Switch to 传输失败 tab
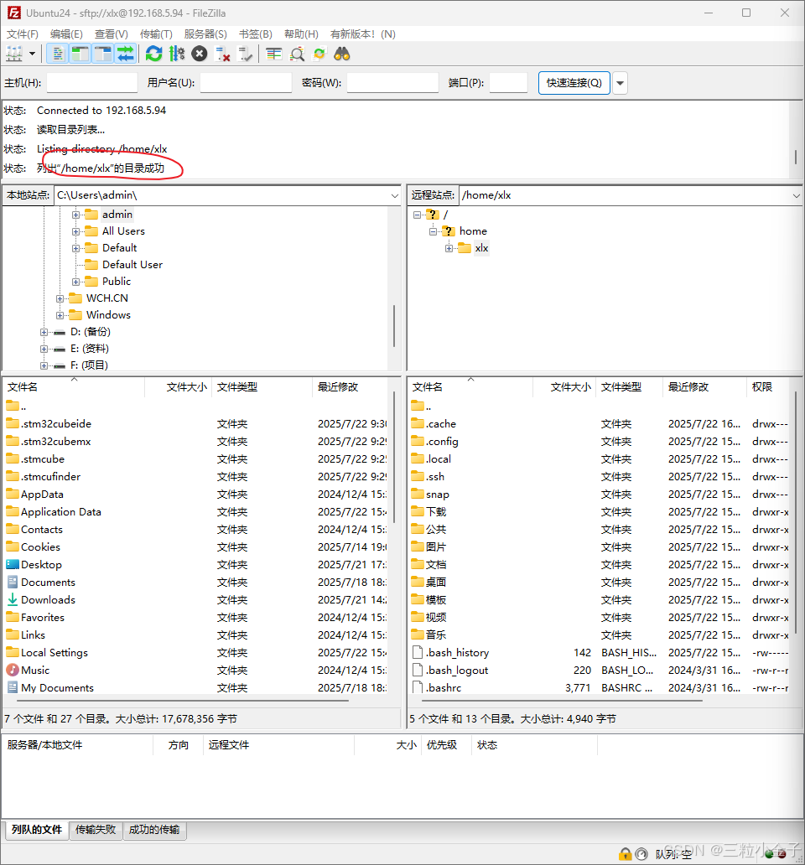Image resolution: width=805 pixels, height=865 pixels. 96,830
